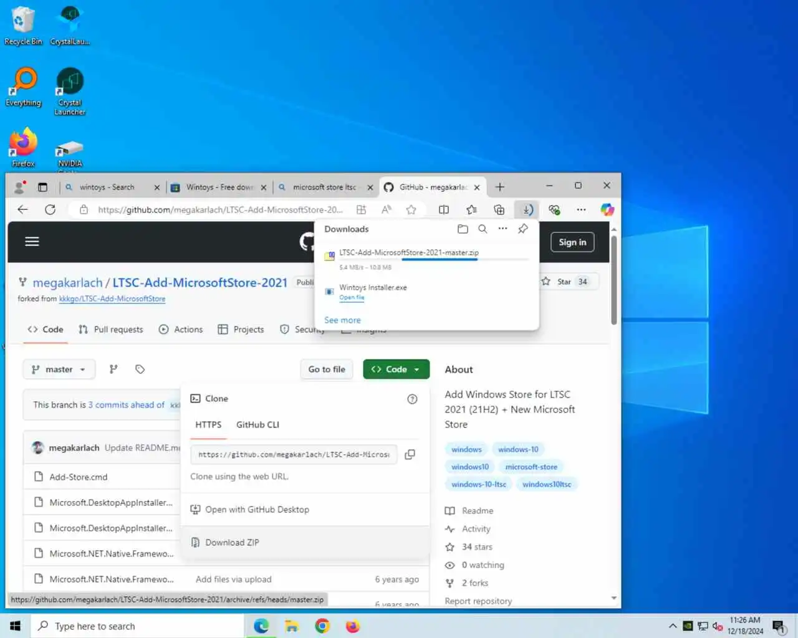The image size is (798, 638).
Task: Star the repository button
Action: pyautogui.click(x=564, y=282)
